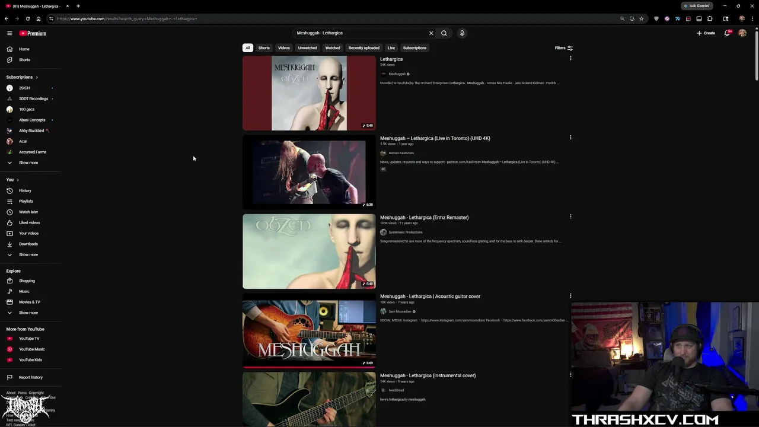
Task: Open options menu for Lethargica result
Action: coord(570,58)
